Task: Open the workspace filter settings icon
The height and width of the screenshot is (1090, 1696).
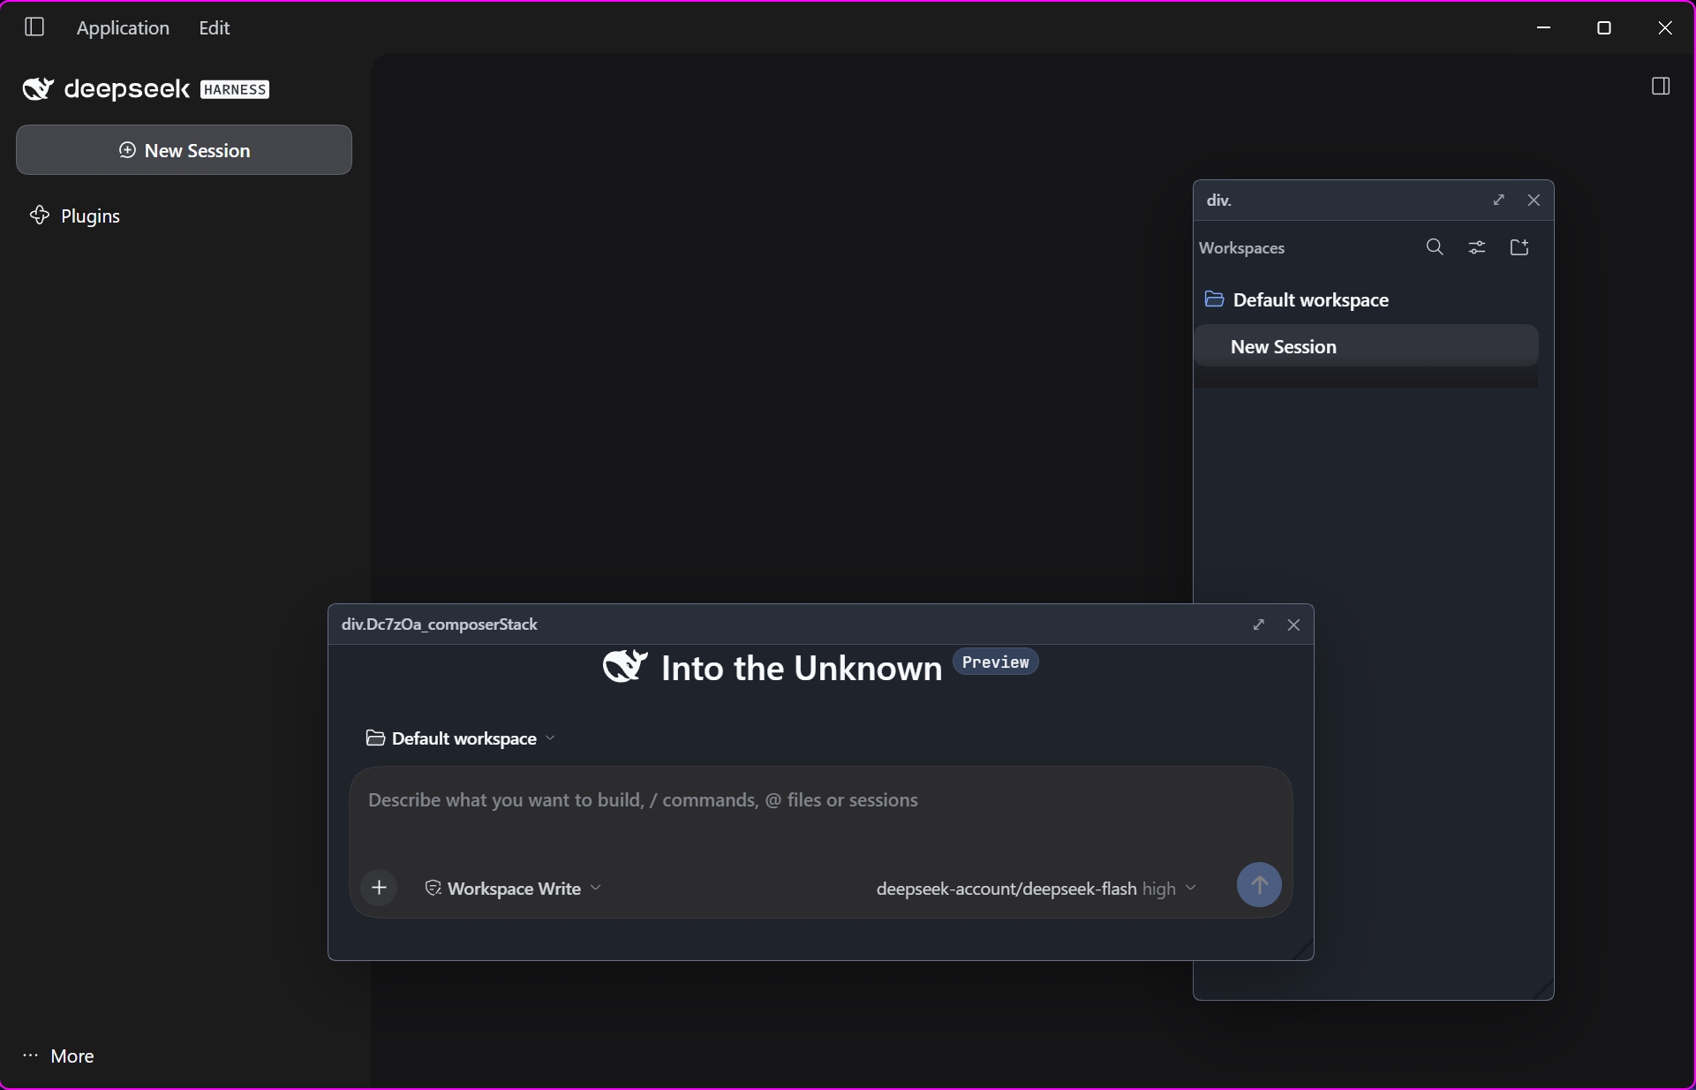Action: [x=1477, y=247]
